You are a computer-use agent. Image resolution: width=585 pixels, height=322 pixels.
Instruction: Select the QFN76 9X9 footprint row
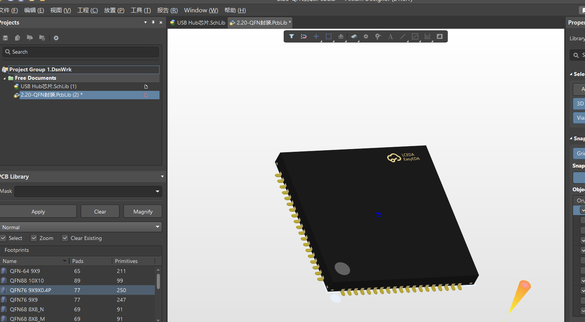pyautogui.click(x=77, y=300)
